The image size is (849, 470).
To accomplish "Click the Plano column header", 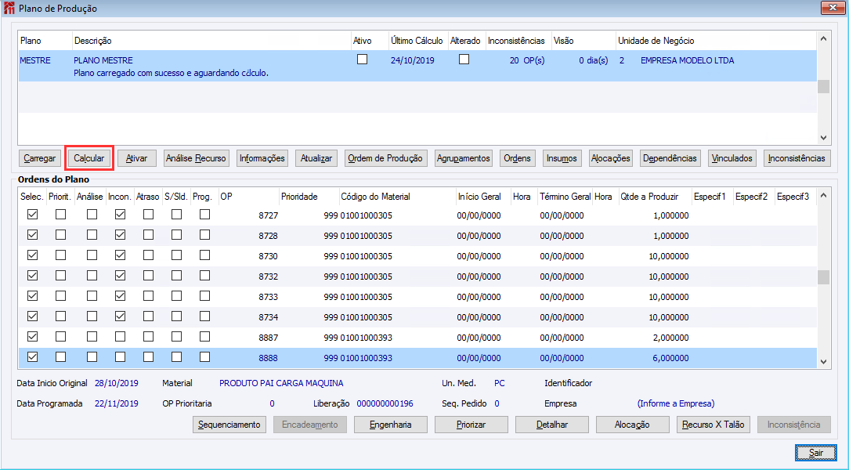I will coord(45,41).
